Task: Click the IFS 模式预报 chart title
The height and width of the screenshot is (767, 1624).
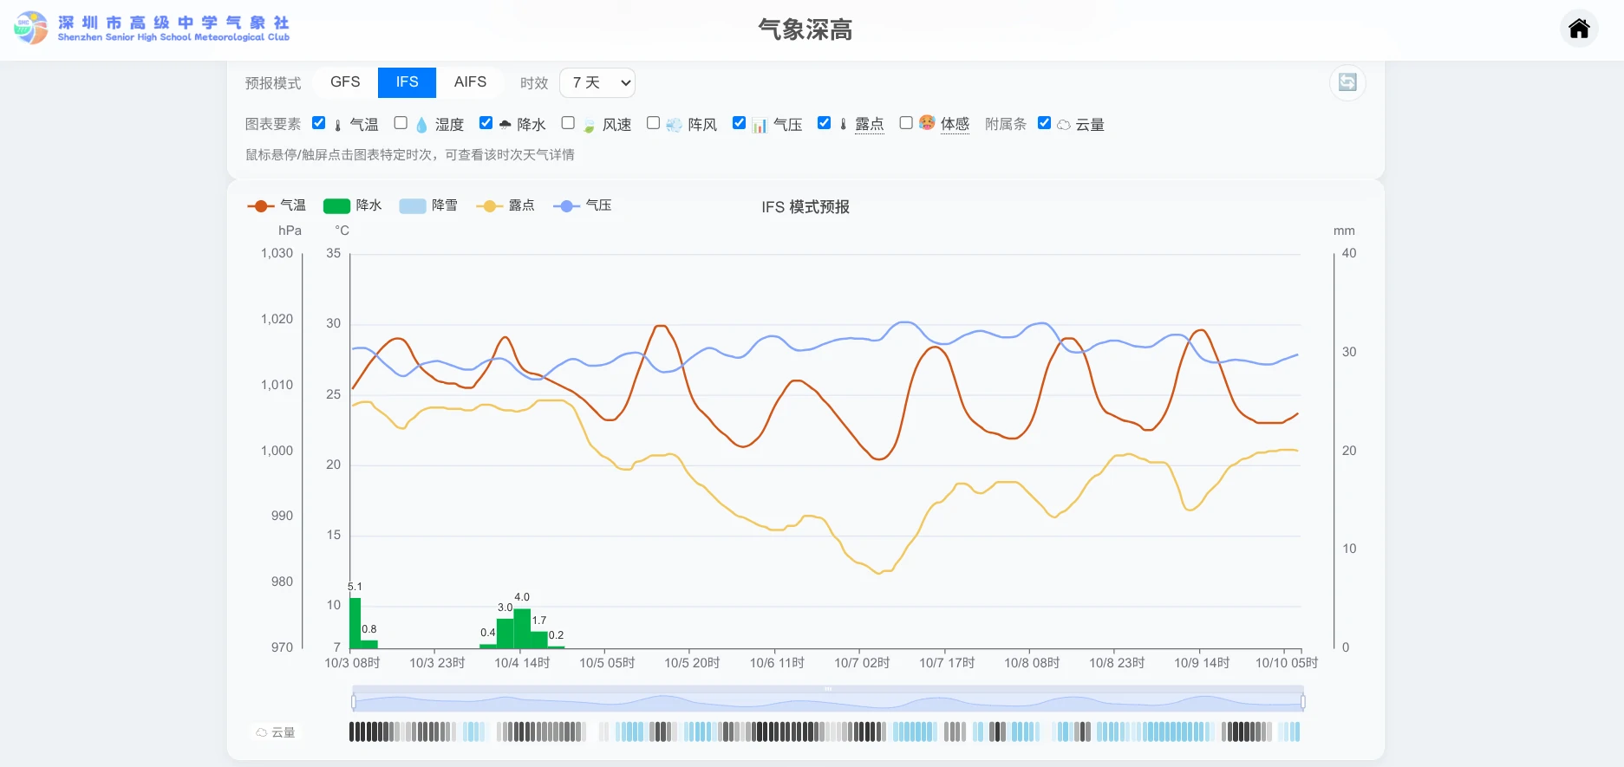Action: click(x=805, y=207)
